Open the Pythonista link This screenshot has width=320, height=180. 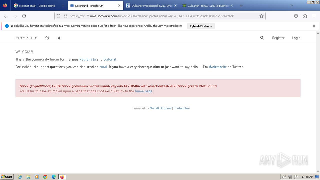(87, 59)
